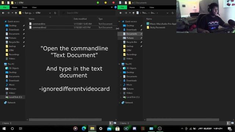Collapse Quick access in Documents window sidebar
This screenshot has width=235, height=132.
(119, 22)
